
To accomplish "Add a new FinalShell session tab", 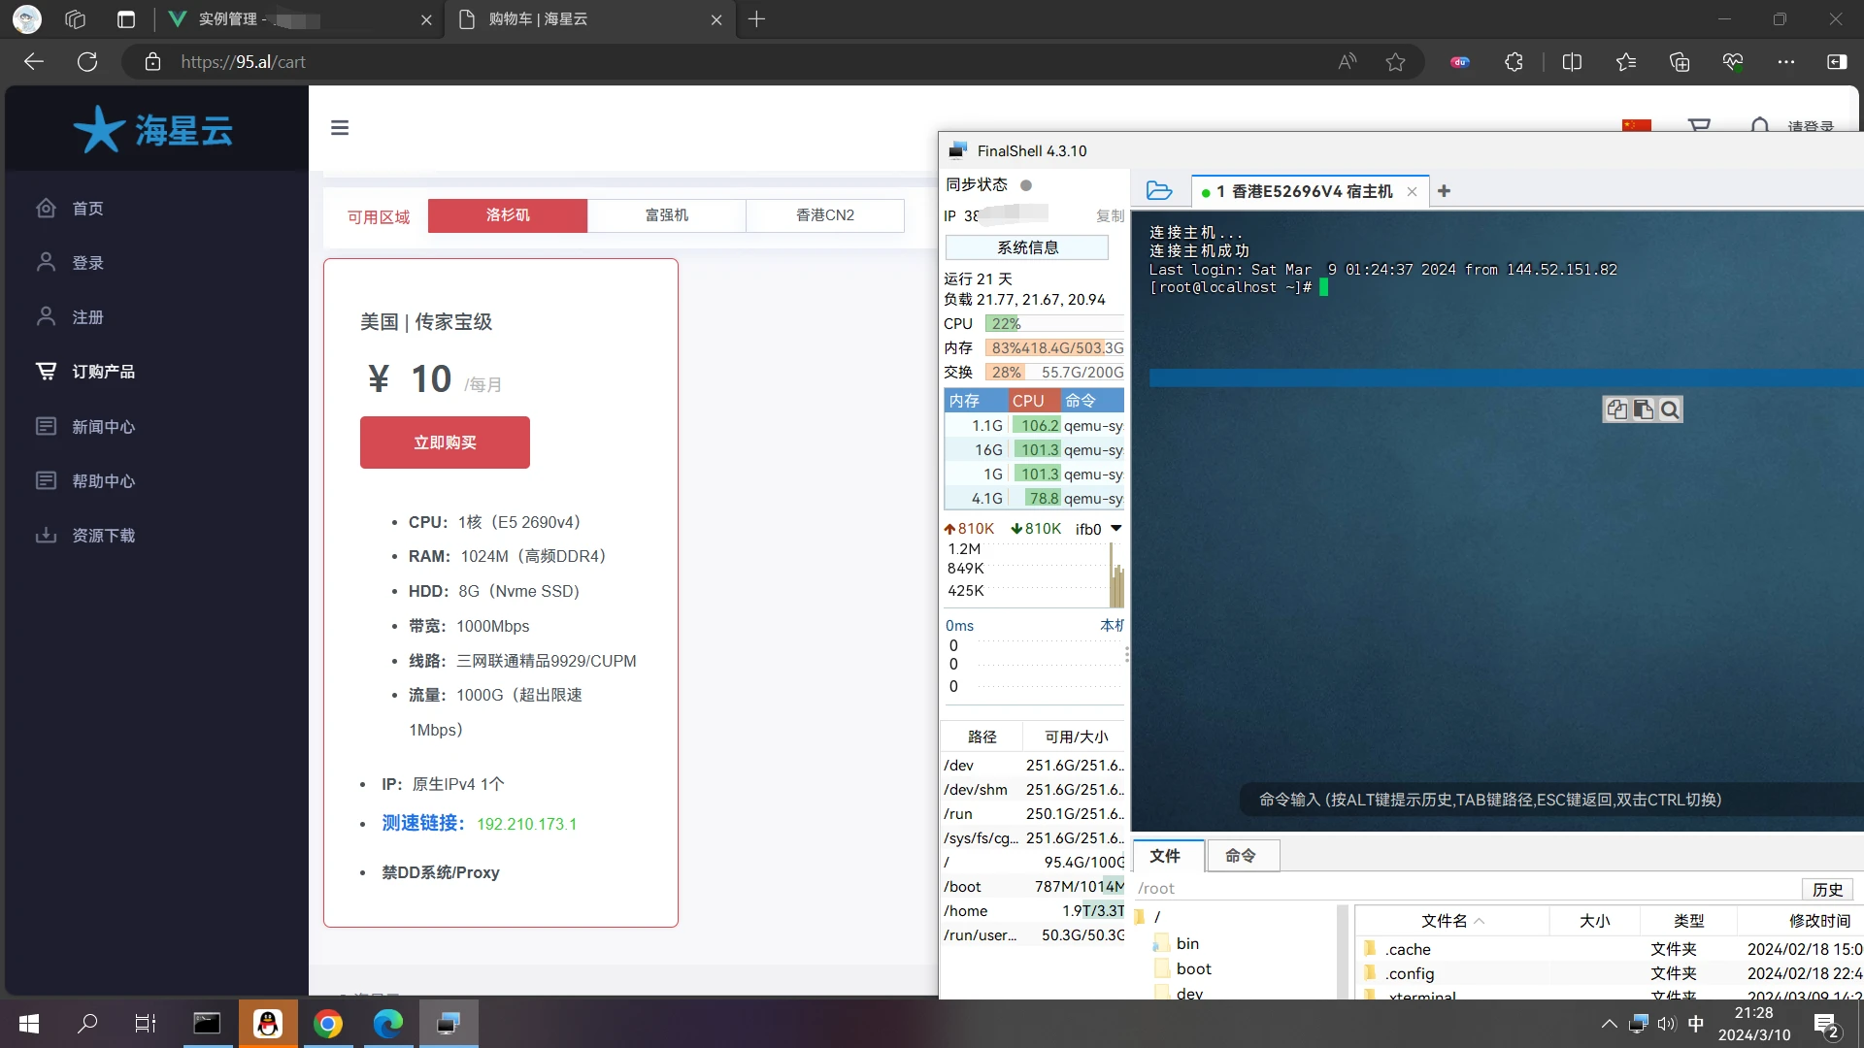I will tap(1444, 191).
